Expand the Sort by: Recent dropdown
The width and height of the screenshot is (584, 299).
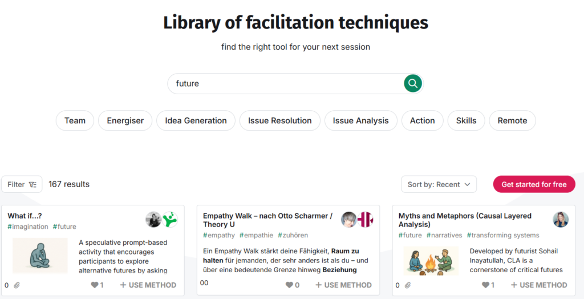tap(439, 184)
